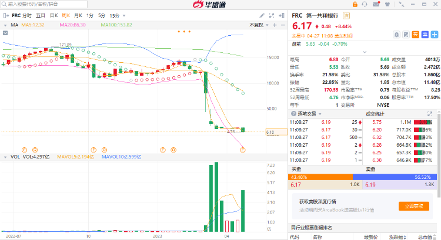441x240 pixels.
Task: Toggle the chart overlay envelope icon
Action: coord(5,33)
